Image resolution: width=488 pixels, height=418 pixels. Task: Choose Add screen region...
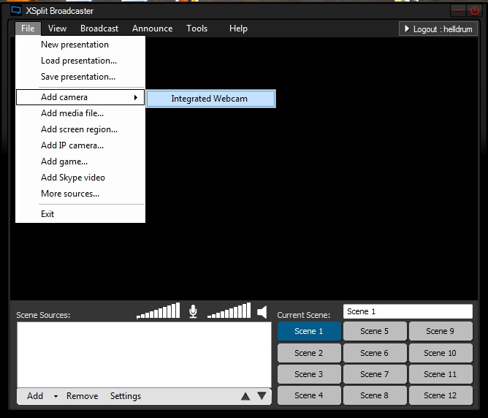(x=80, y=129)
